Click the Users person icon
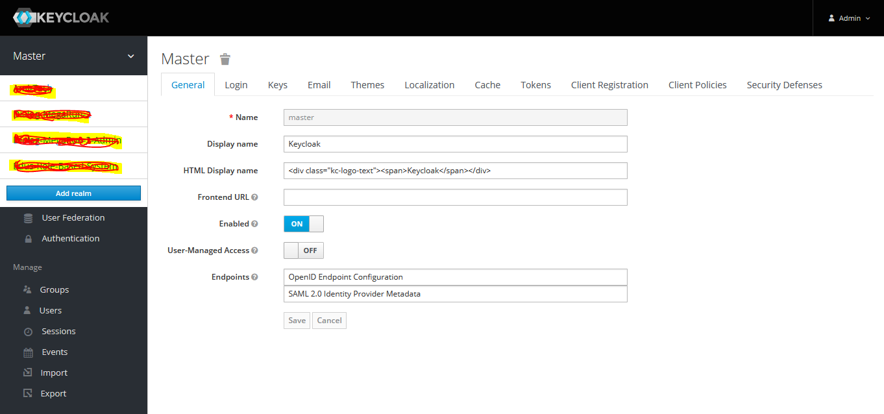Image resolution: width=884 pixels, height=414 pixels. click(27, 310)
